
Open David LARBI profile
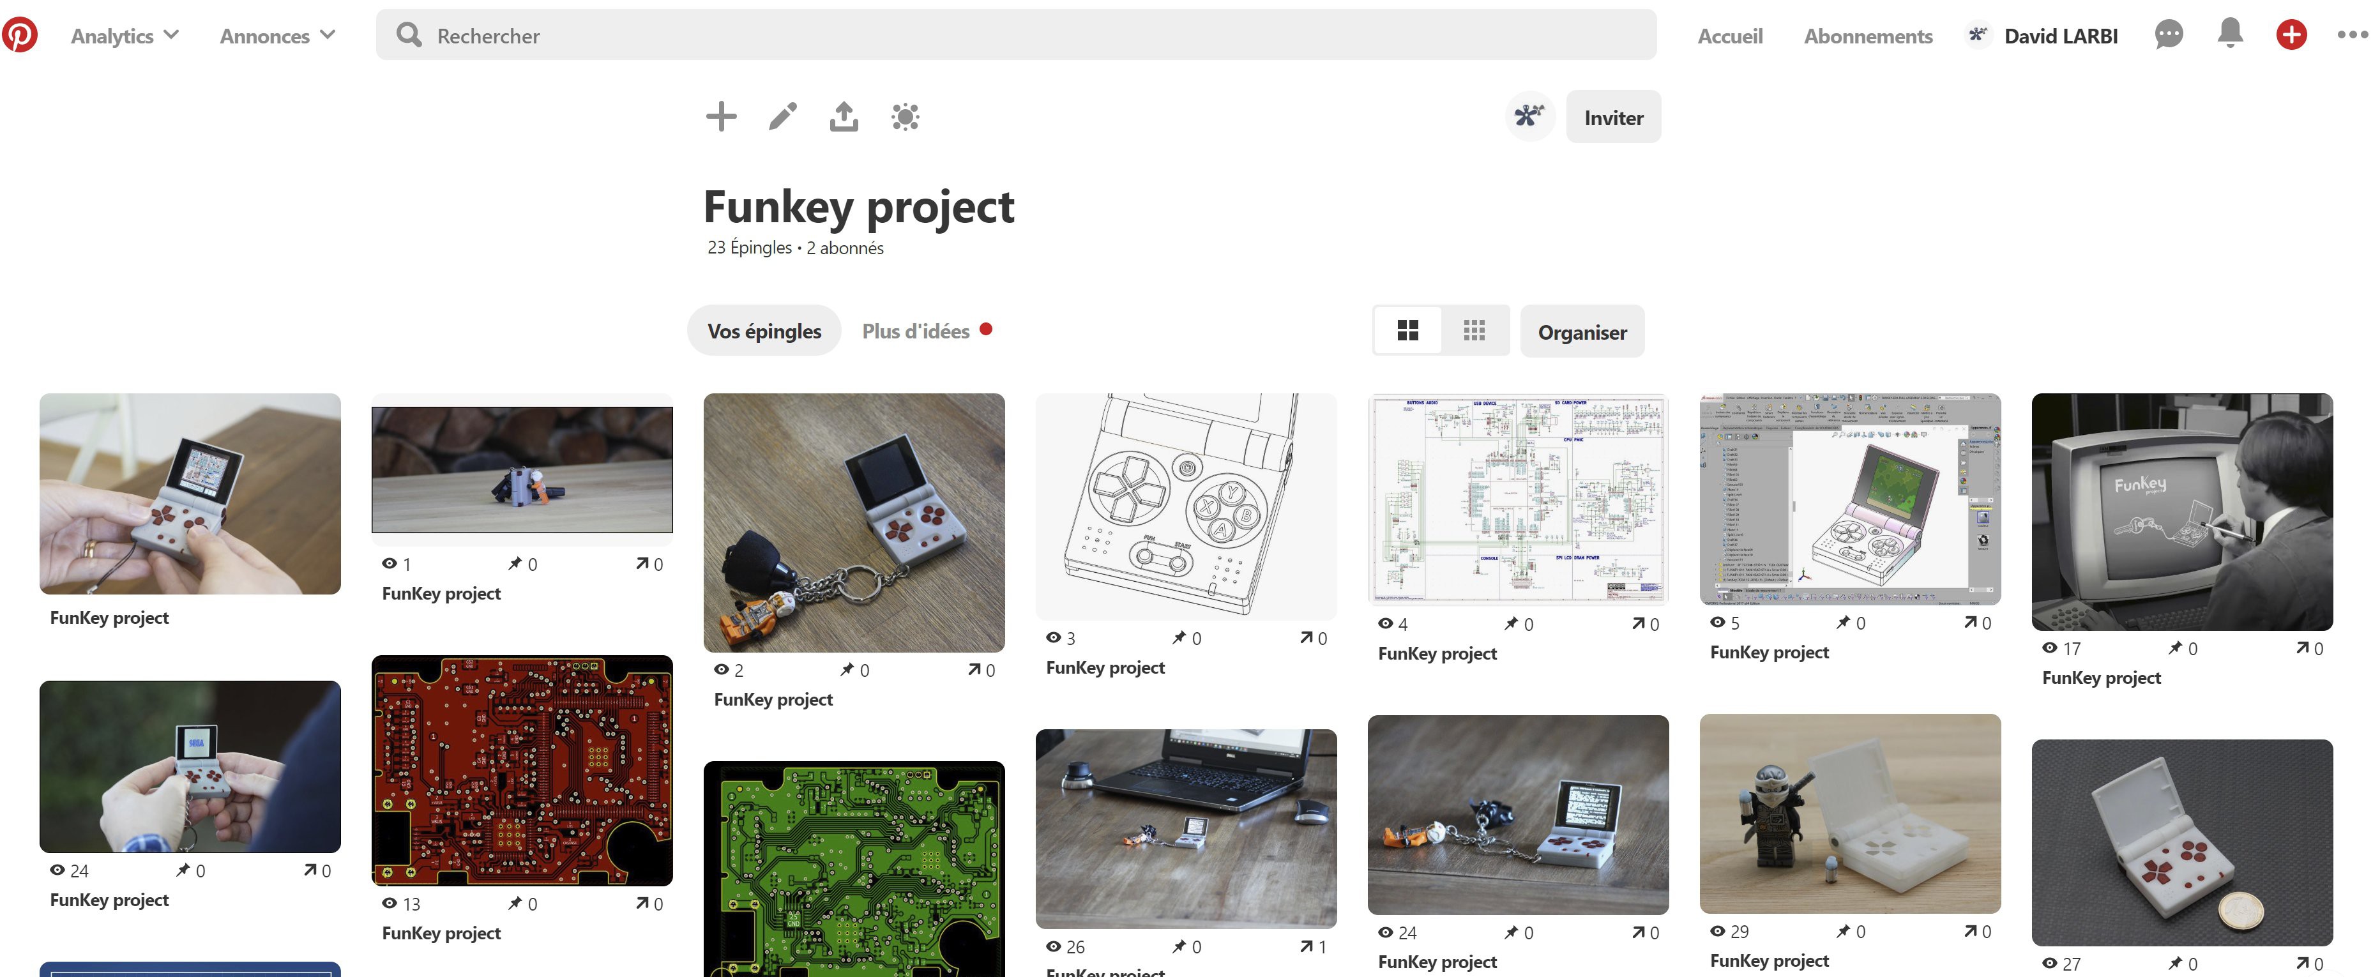(2060, 36)
